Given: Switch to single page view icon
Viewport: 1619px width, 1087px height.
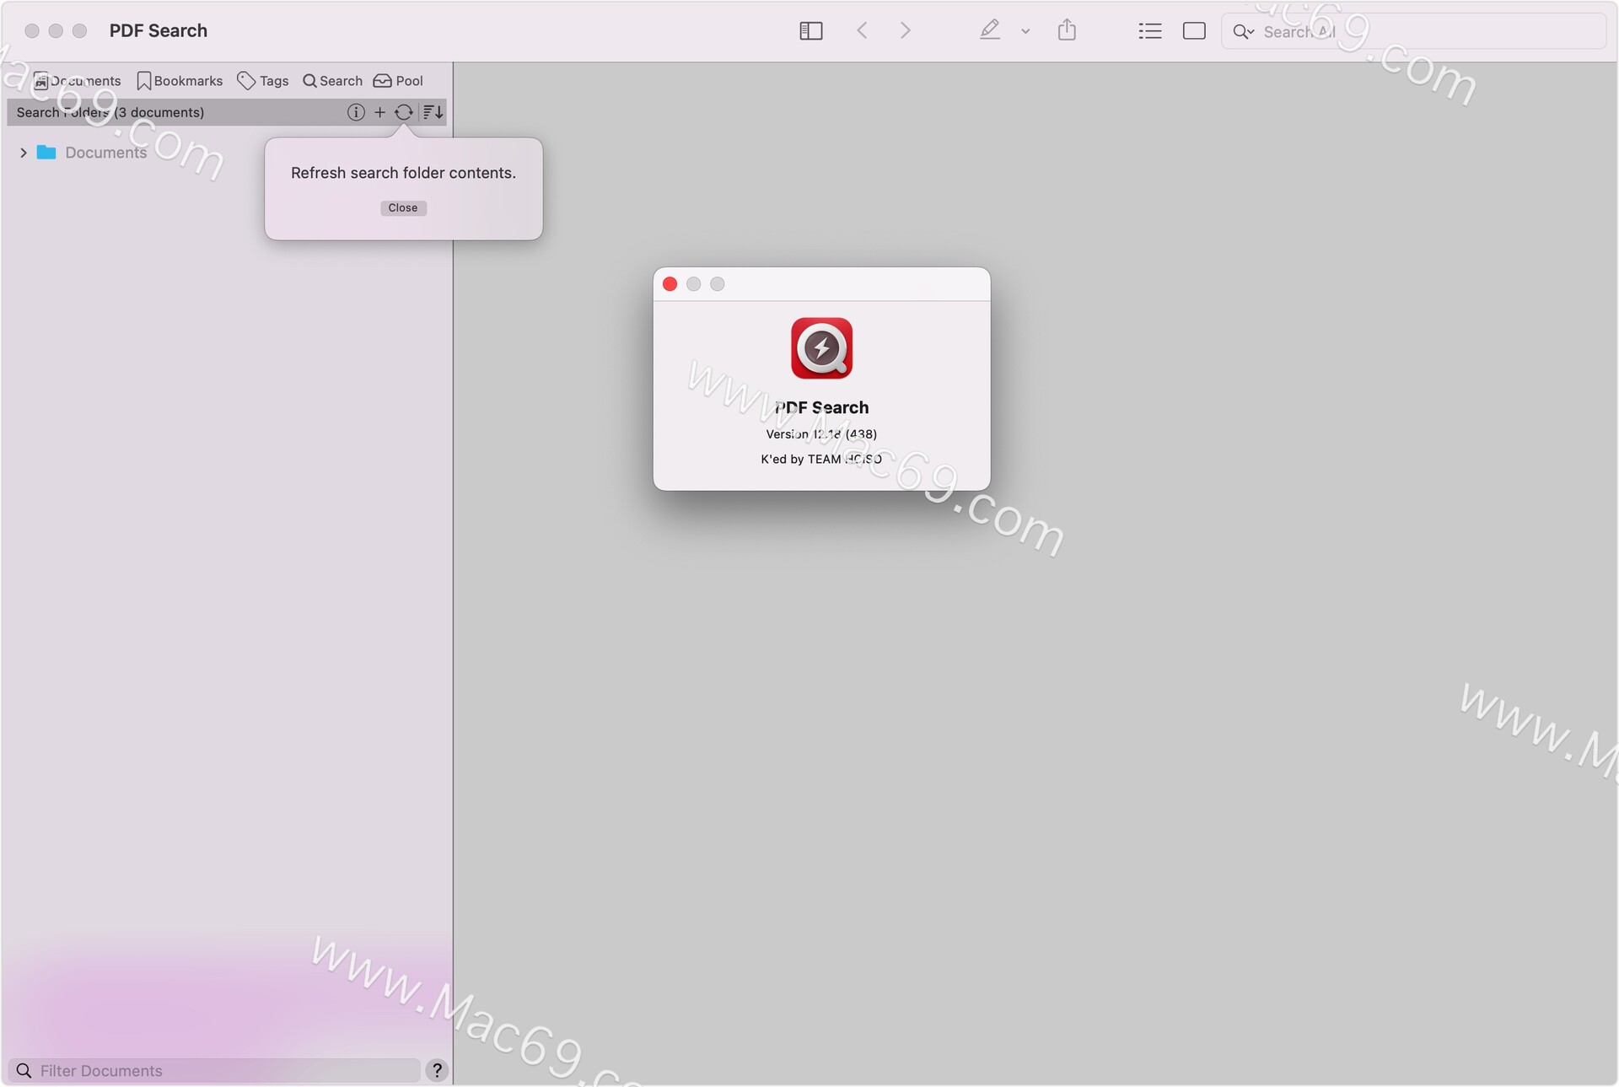Looking at the screenshot, I should (1194, 31).
